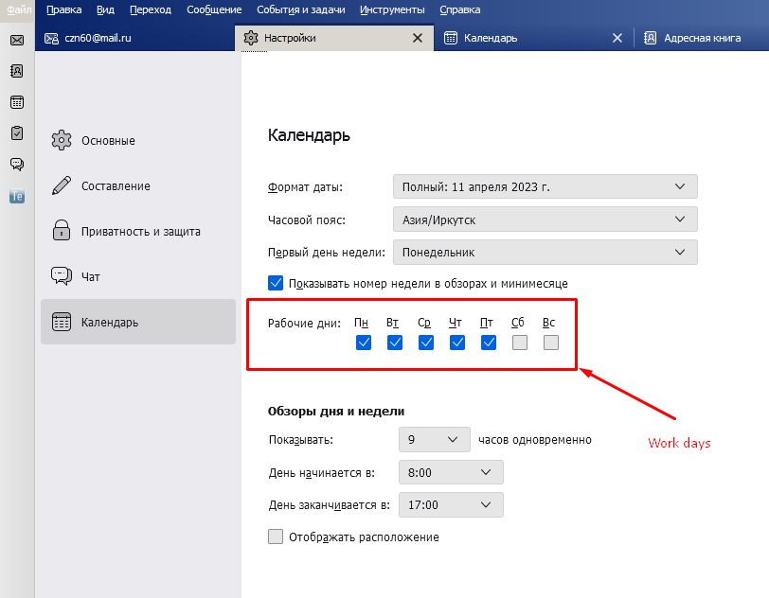Switch to the Адресная книга tab
The height and width of the screenshot is (598, 769).
[699, 38]
